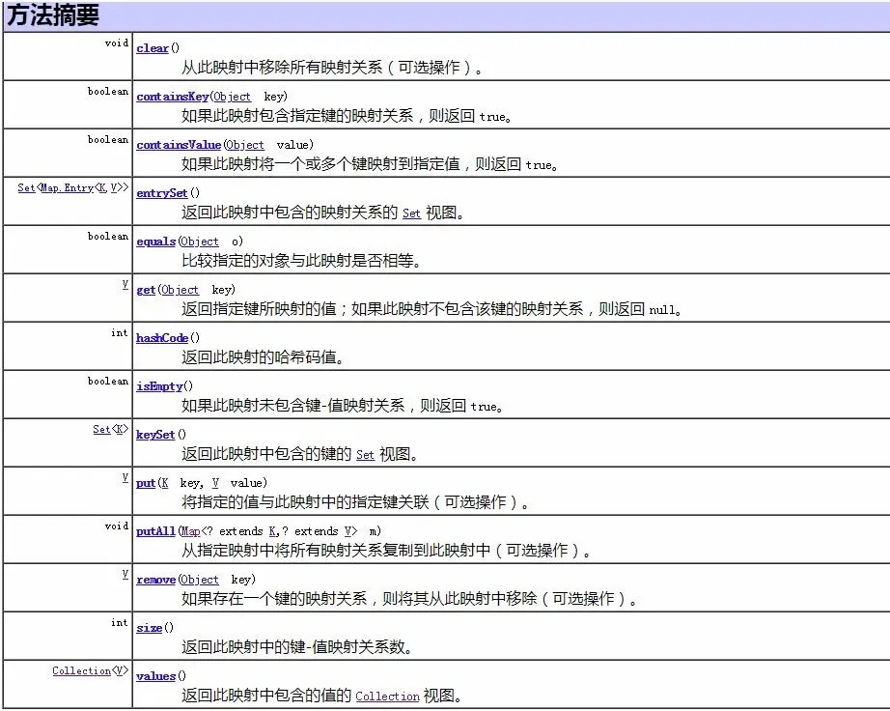Click void return type of clear row
The height and width of the screenshot is (711, 890).
[117, 43]
